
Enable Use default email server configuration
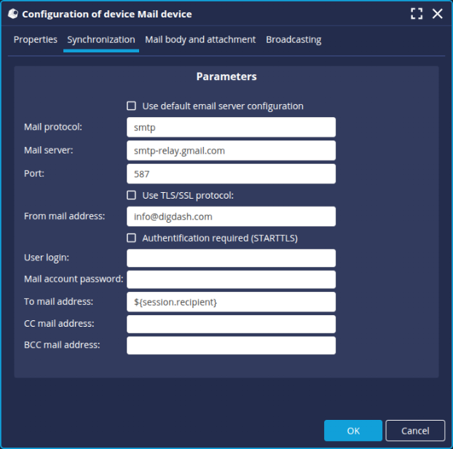tap(132, 106)
